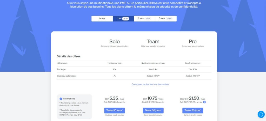
Task: Click the info icon beside Informations heading
Action: (x=61, y=99)
